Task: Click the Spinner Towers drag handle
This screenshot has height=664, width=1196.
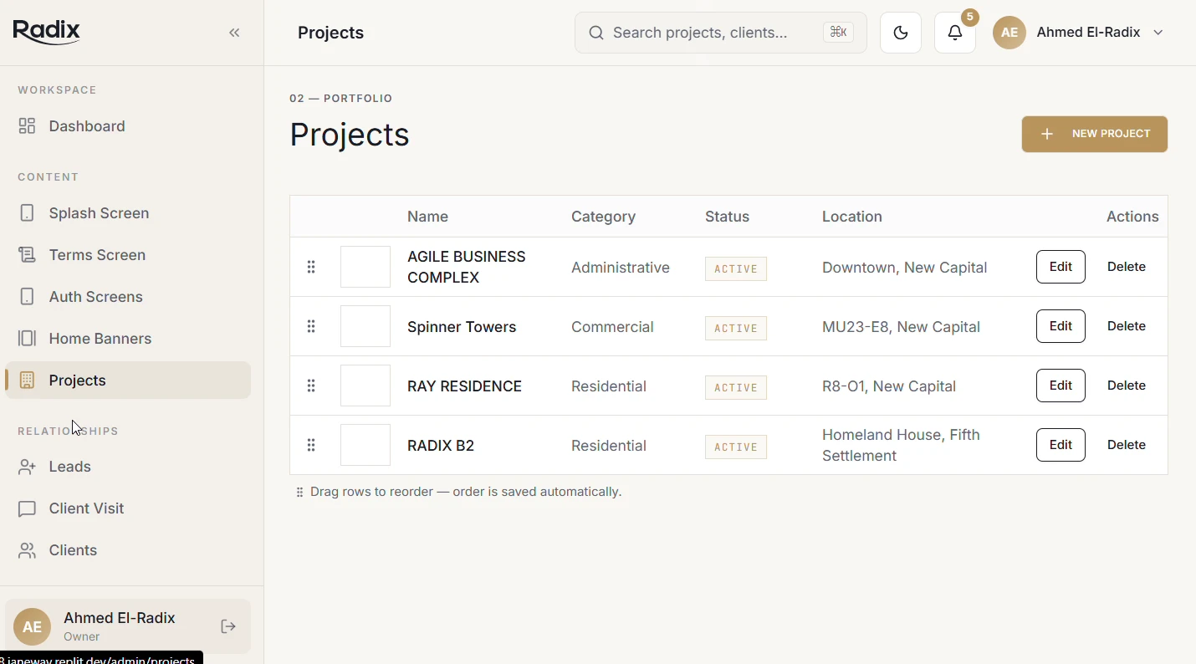Action: coord(311,326)
